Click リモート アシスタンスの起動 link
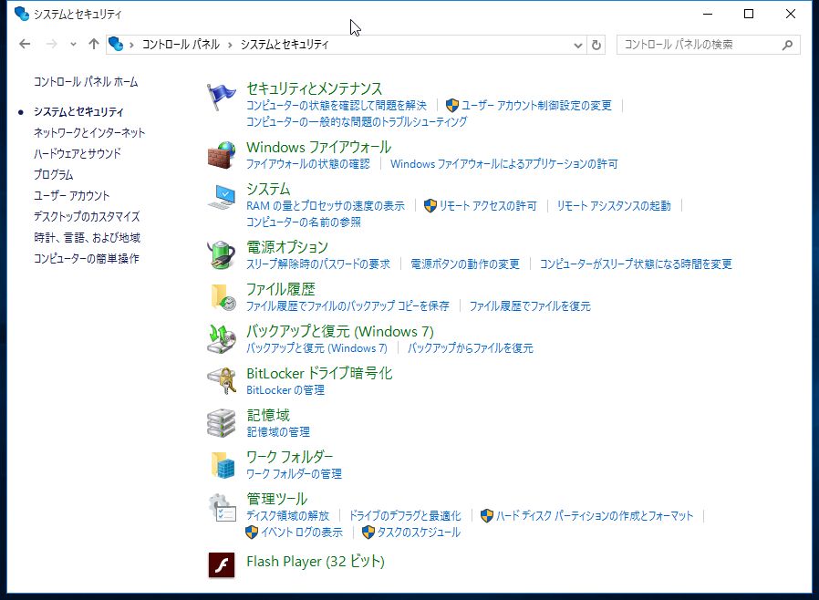 coord(614,206)
